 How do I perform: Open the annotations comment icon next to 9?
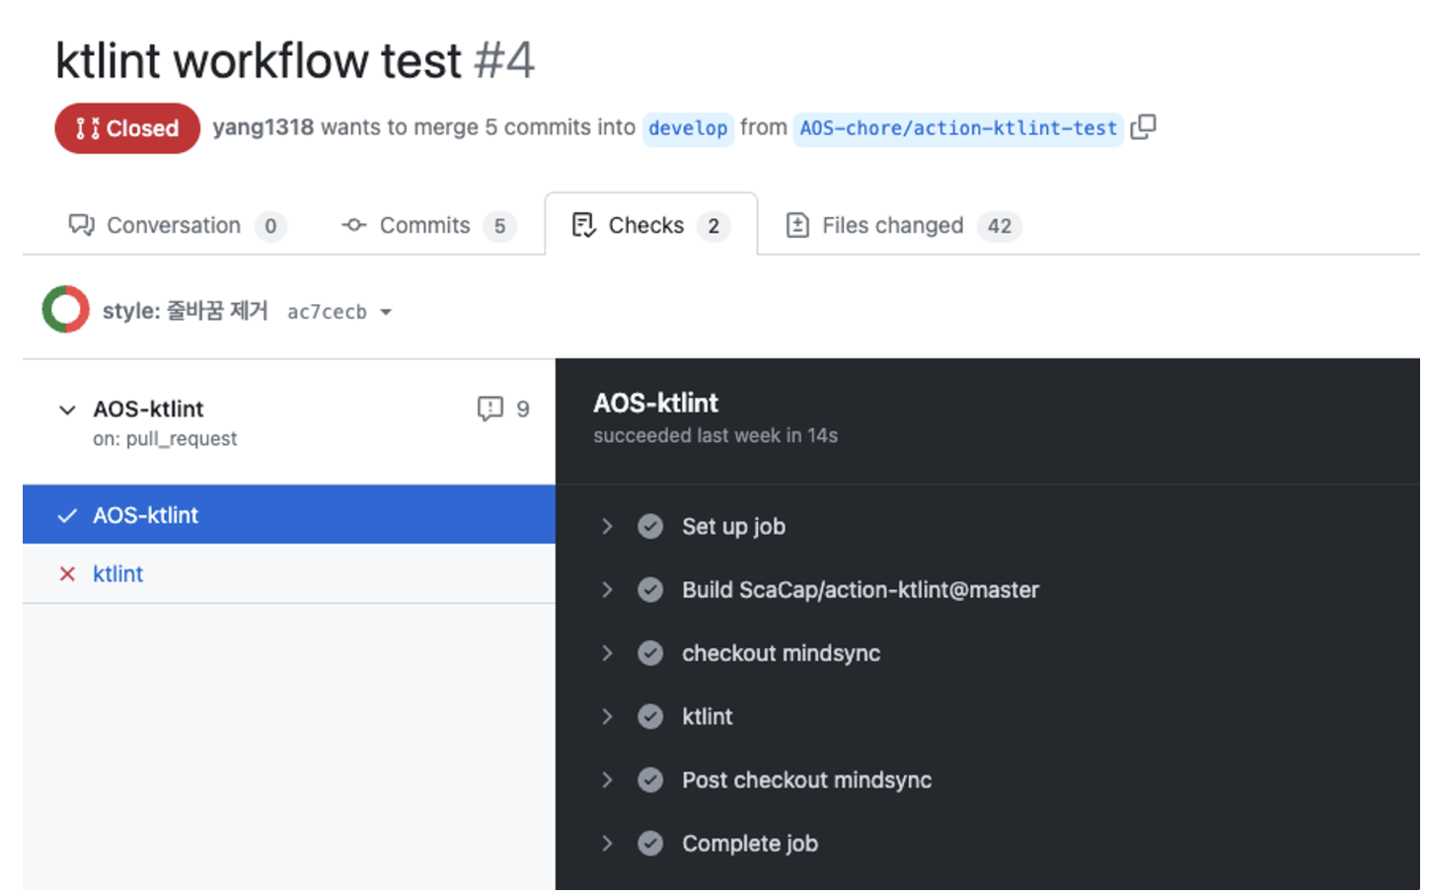tap(489, 409)
